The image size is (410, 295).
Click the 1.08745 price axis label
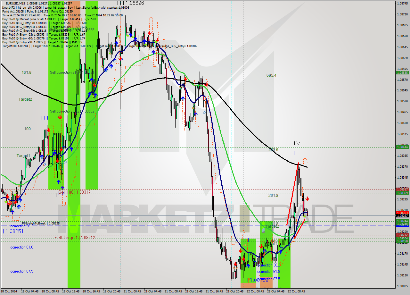[402, 4]
